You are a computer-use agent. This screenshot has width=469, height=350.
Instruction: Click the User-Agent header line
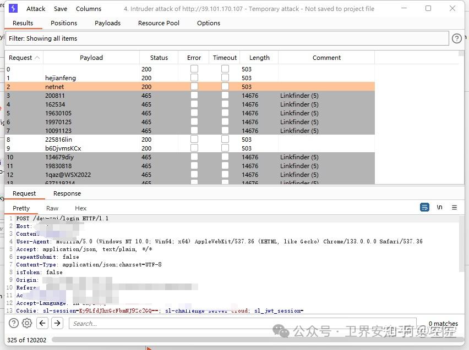click(x=219, y=241)
